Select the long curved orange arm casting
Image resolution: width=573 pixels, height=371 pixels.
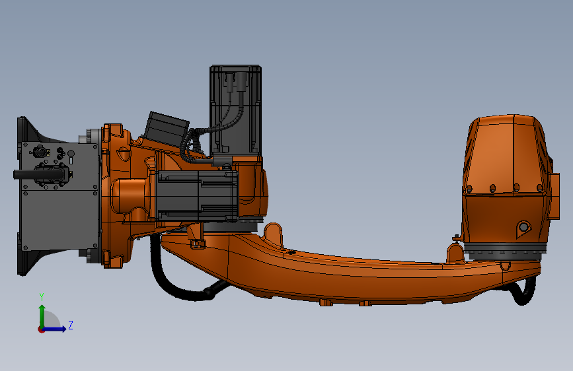click(351, 270)
